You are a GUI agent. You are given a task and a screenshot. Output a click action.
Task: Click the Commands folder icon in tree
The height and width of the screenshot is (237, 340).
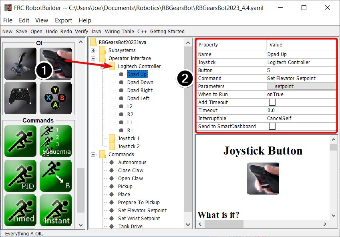[x=103, y=155]
